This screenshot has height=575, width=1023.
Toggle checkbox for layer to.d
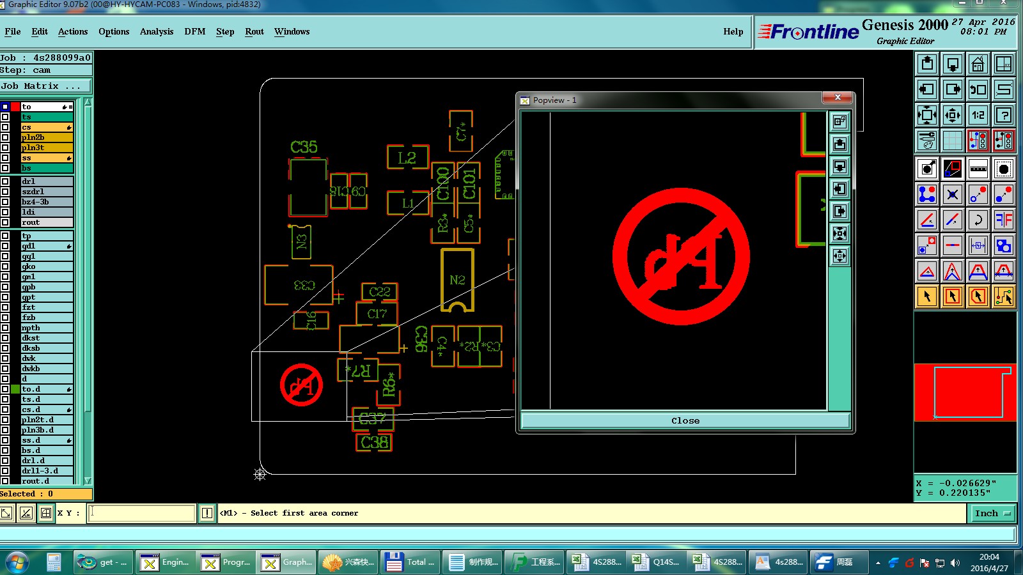[x=5, y=389]
